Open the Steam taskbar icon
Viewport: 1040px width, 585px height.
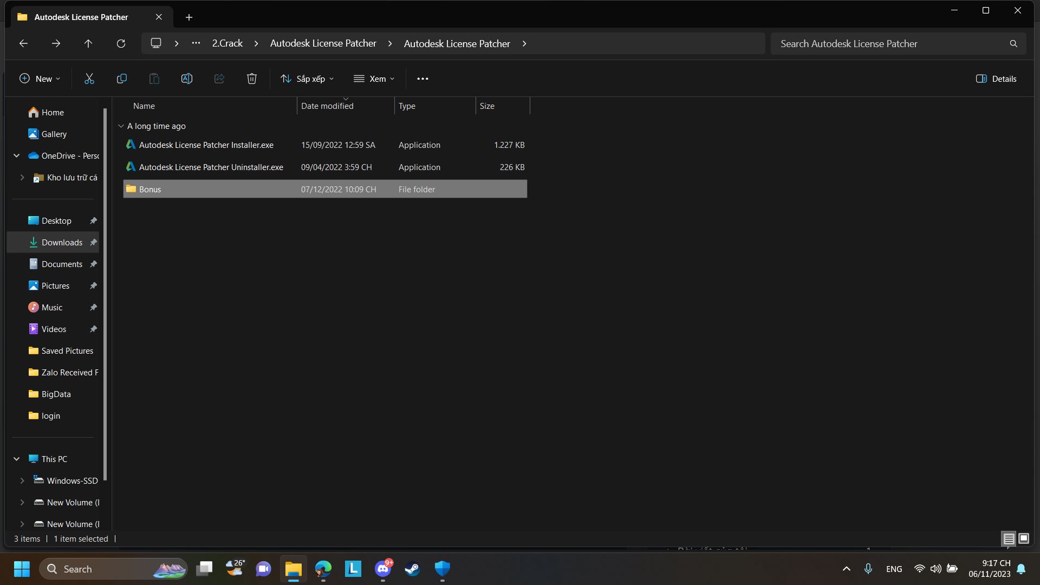pyautogui.click(x=412, y=569)
